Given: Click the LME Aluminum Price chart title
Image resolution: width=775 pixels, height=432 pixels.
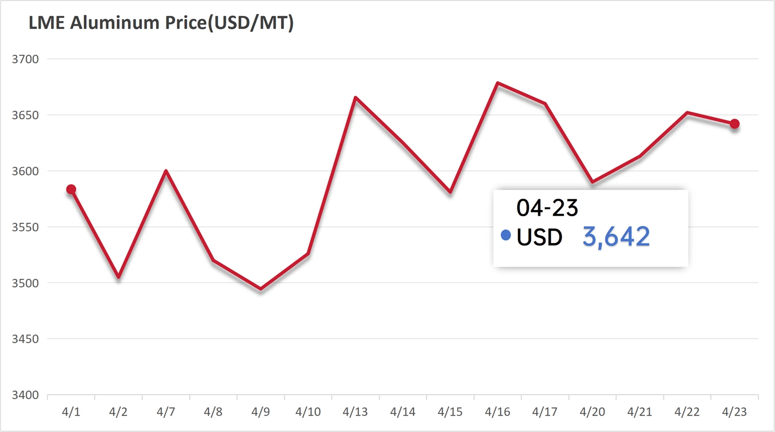Looking at the screenshot, I should 161,23.
